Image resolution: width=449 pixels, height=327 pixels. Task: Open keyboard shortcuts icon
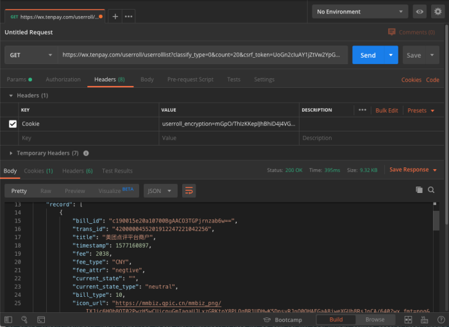click(424, 319)
